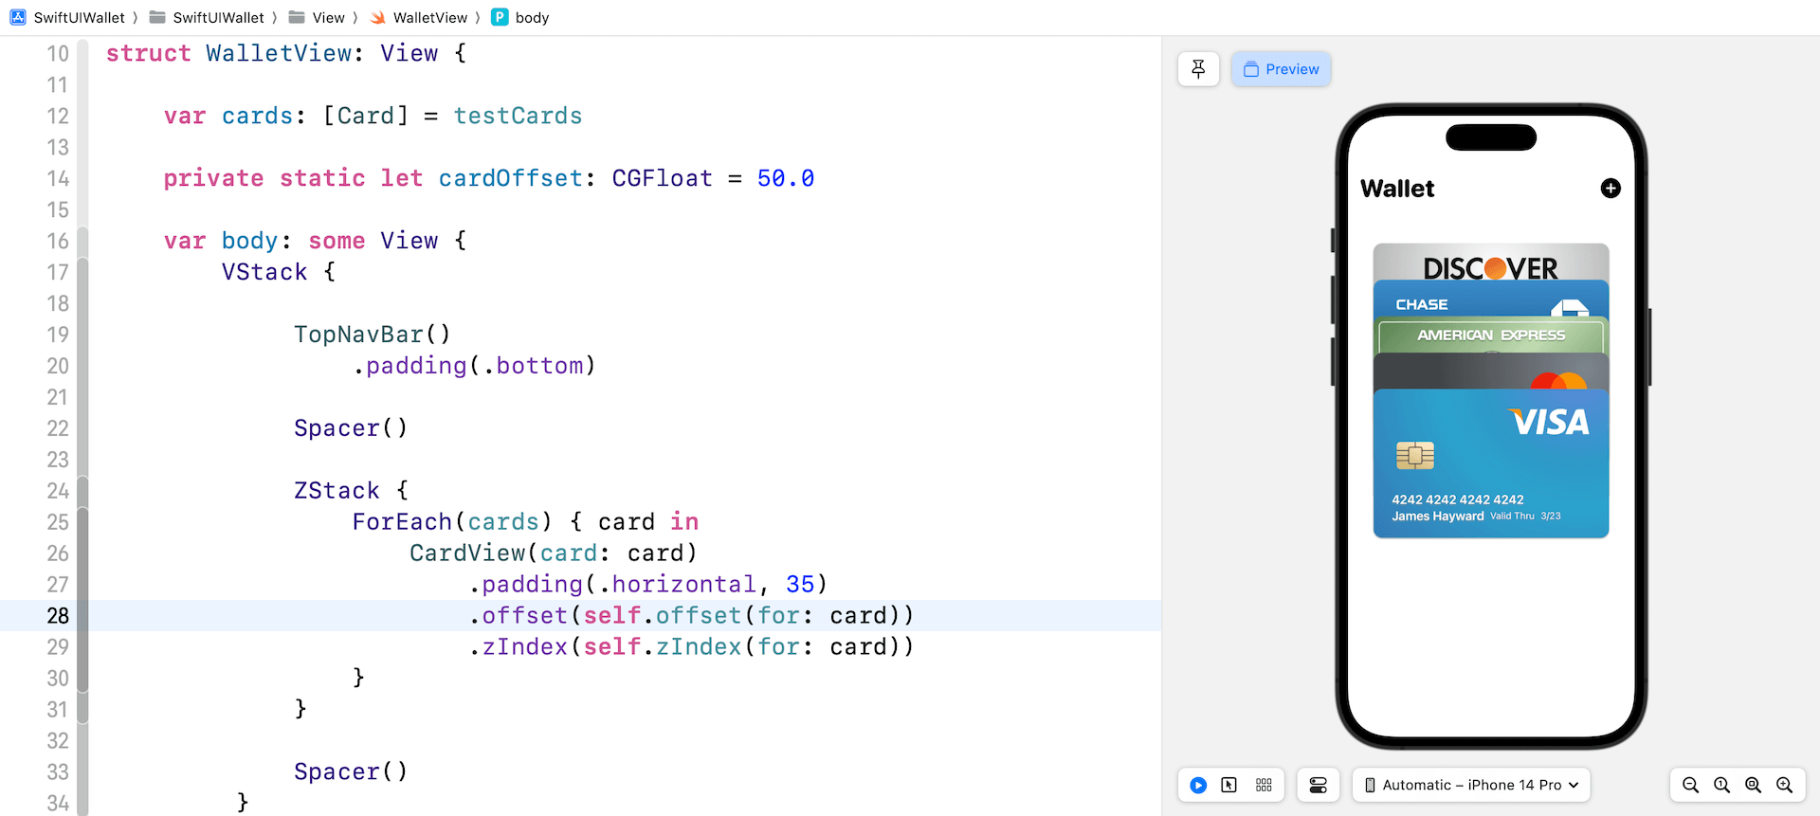Click the Wallet title in the preview

pos(1397,189)
